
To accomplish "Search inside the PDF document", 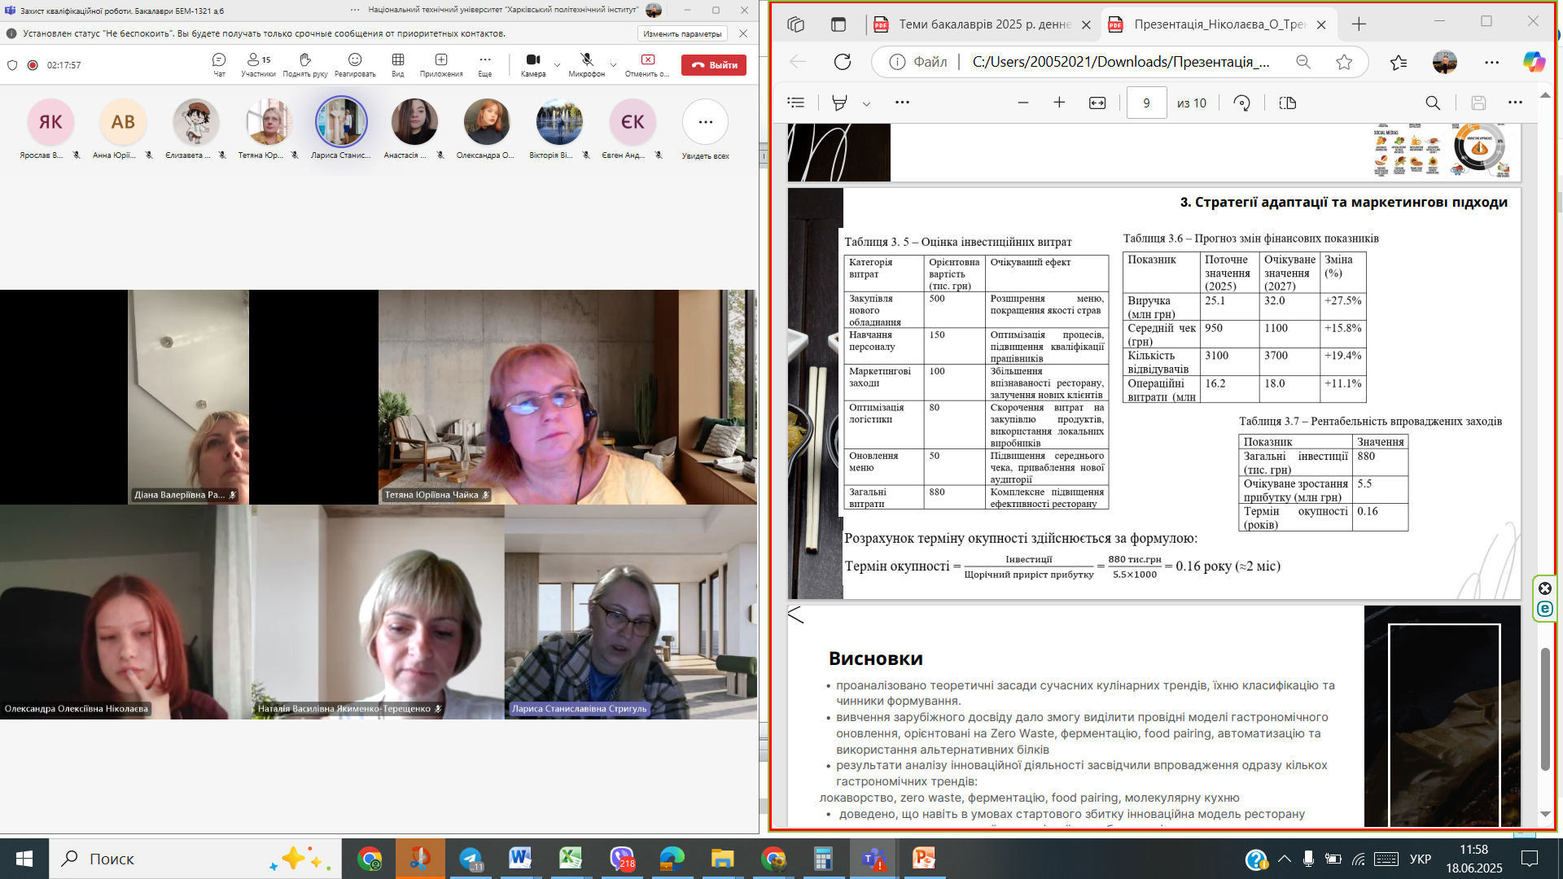I will (x=1433, y=103).
